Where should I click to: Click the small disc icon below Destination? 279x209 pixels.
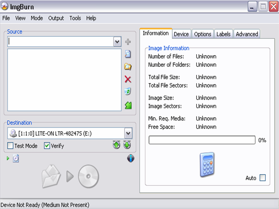[x=16, y=158]
